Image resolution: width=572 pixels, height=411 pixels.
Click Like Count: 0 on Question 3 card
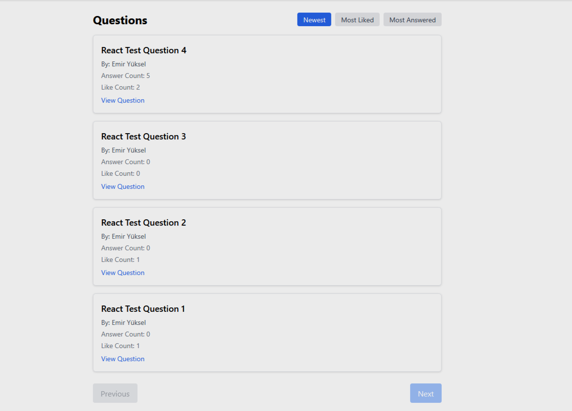pyautogui.click(x=121, y=174)
